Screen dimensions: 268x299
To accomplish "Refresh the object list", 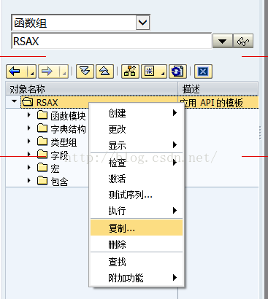I will pyautogui.click(x=177, y=71).
